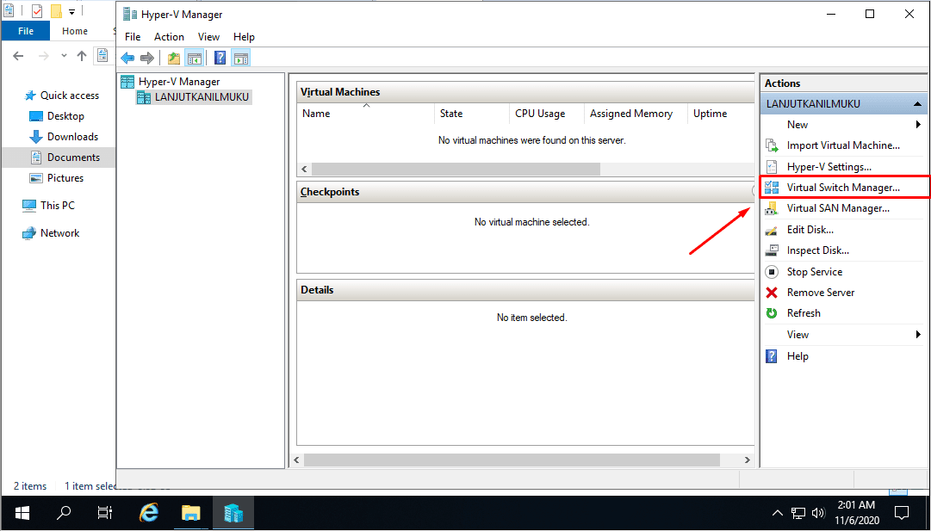
Task: Open Task View on the taskbar
Action: coord(105,513)
